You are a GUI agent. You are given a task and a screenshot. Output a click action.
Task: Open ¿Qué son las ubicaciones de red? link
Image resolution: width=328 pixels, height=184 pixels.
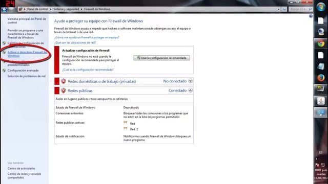[75, 42]
